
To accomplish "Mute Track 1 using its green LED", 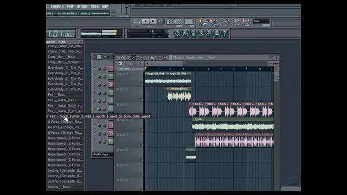I will (141, 84).
